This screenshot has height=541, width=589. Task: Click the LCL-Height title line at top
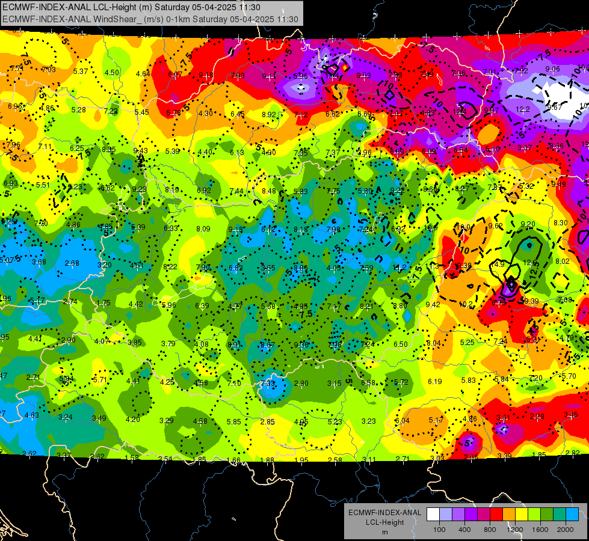131,7
